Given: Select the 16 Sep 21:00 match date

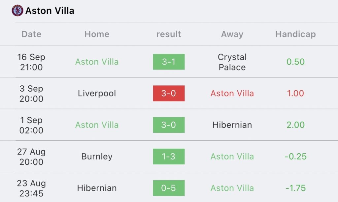Looking at the screenshot, I should click(31, 62).
